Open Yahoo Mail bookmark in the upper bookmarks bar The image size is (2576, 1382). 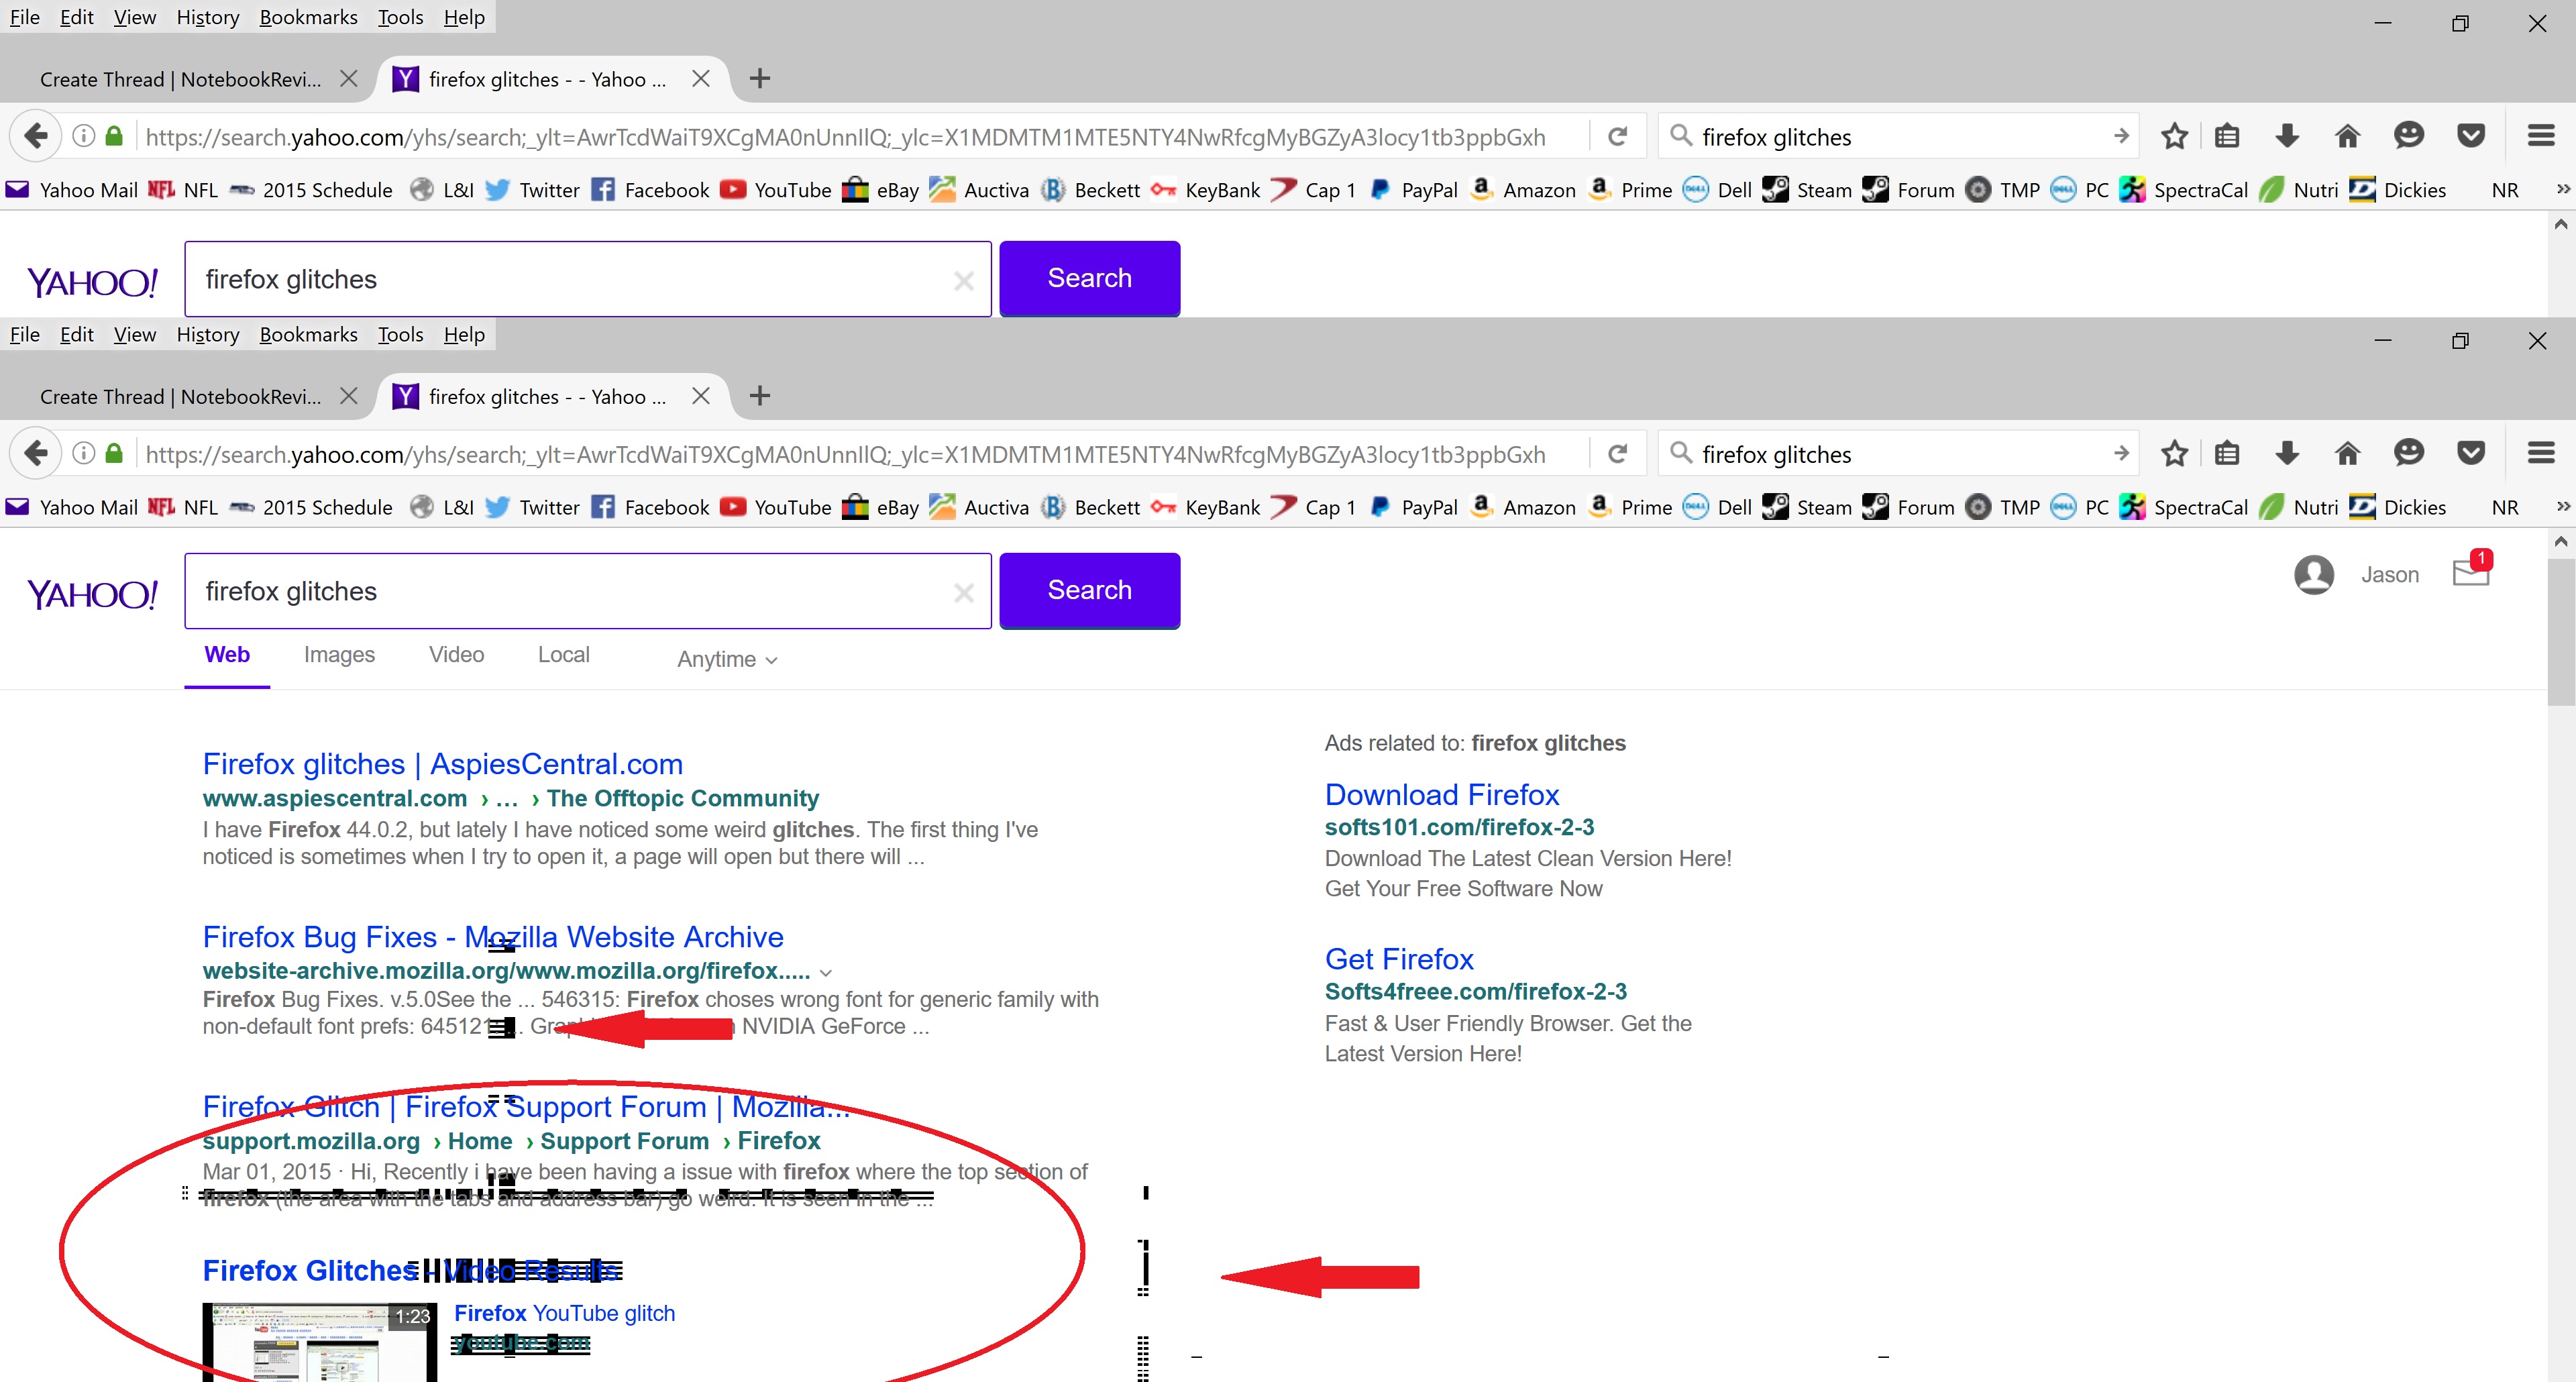[x=71, y=190]
